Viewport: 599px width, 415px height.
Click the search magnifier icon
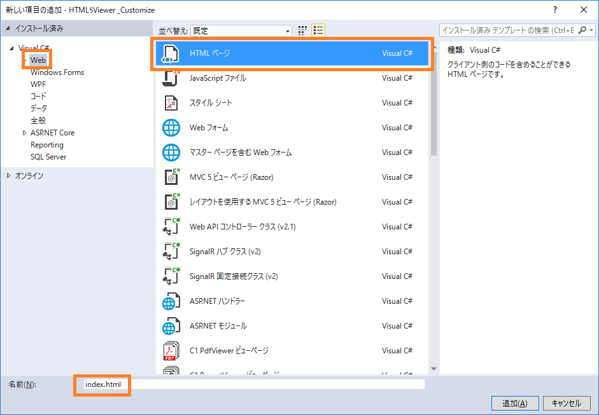[x=582, y=30]
